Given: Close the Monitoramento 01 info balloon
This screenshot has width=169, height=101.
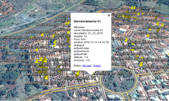Looking at the screenshot, I should (x=109, y=15).
